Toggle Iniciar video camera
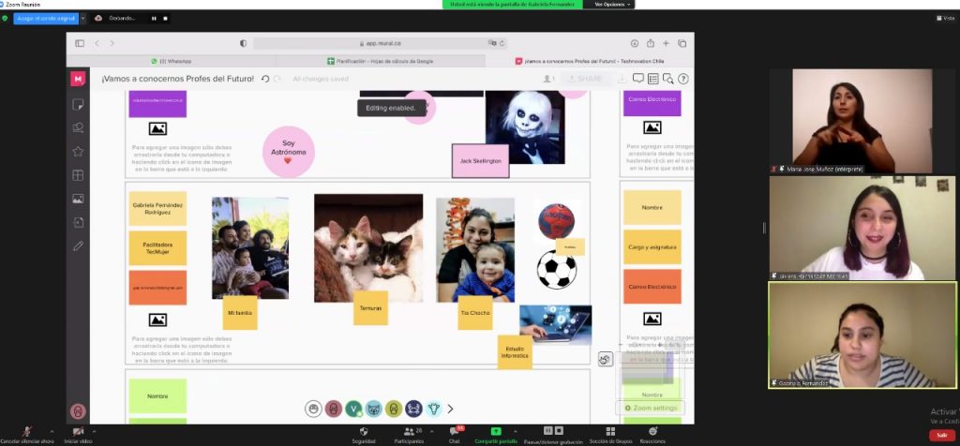This screenshot has width=960, height=446. pos(79,435)
